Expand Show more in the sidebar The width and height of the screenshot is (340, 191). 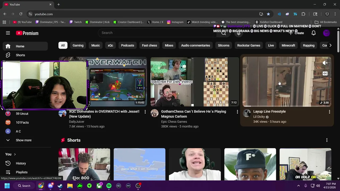(24, 140)
